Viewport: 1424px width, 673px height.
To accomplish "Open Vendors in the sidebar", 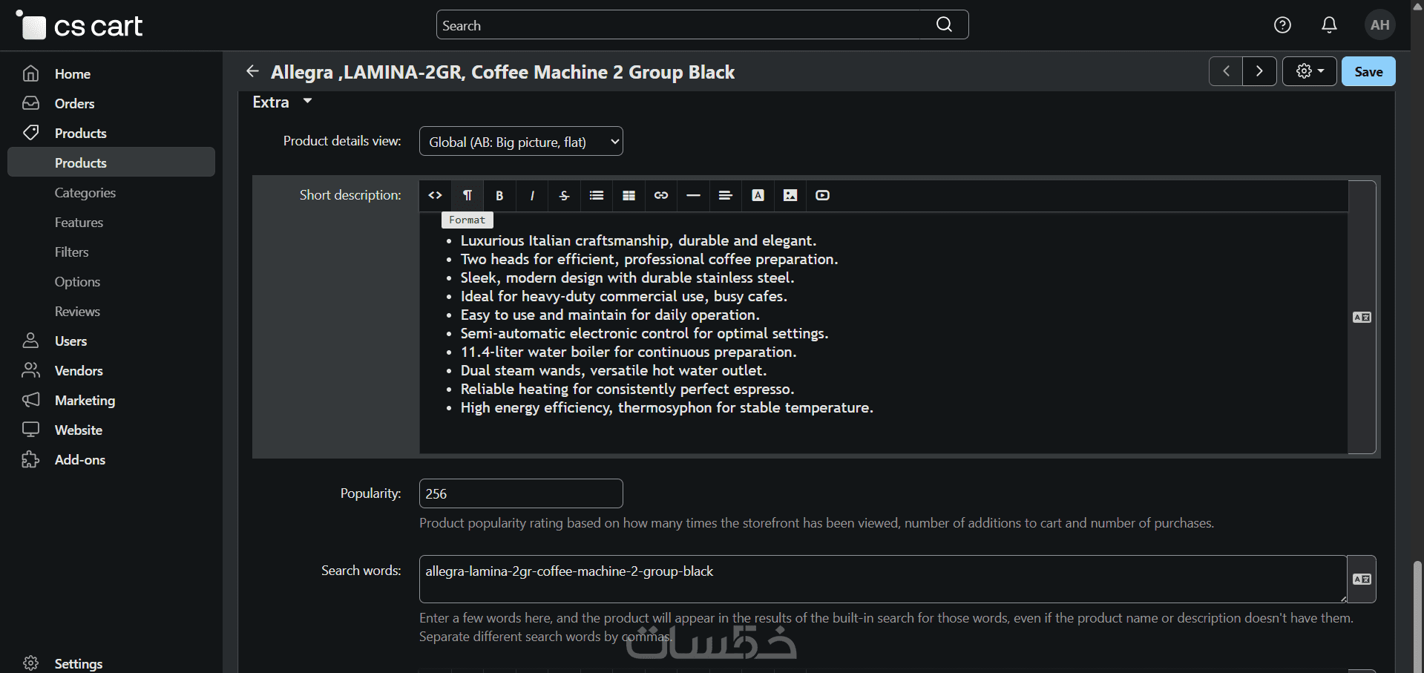I will tap(79, 370).
